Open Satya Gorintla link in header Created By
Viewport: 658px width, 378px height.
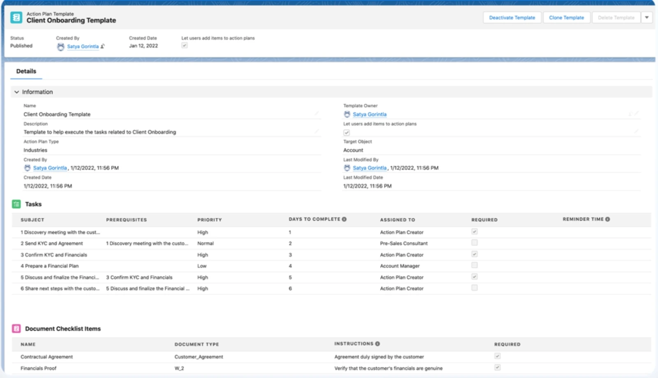coord(83,46)
